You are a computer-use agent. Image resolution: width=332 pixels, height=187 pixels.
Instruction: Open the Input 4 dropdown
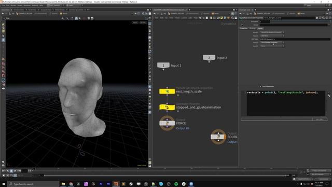(x=272, y=46)
